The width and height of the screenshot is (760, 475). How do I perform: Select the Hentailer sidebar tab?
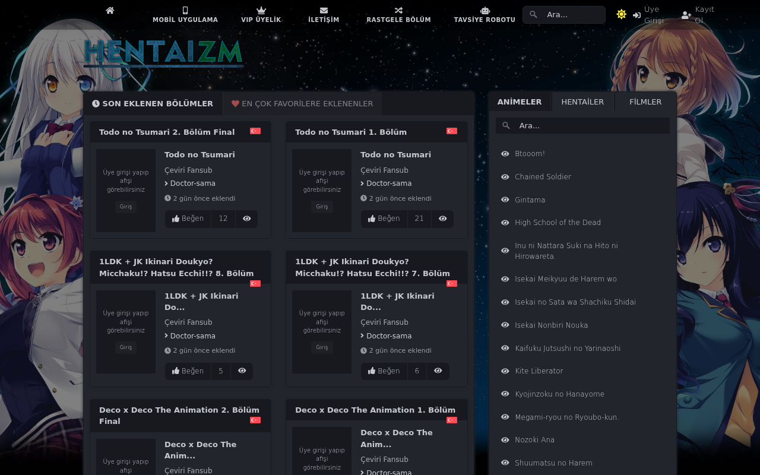pos(582,102)
